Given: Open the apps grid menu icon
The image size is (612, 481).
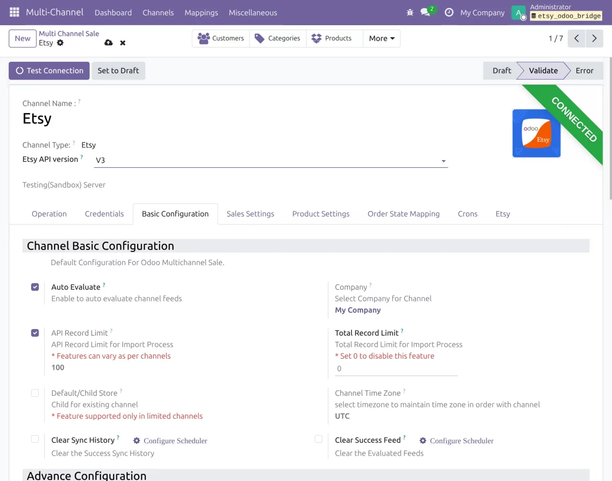Looking at the screenshot, I should (14, 12).
